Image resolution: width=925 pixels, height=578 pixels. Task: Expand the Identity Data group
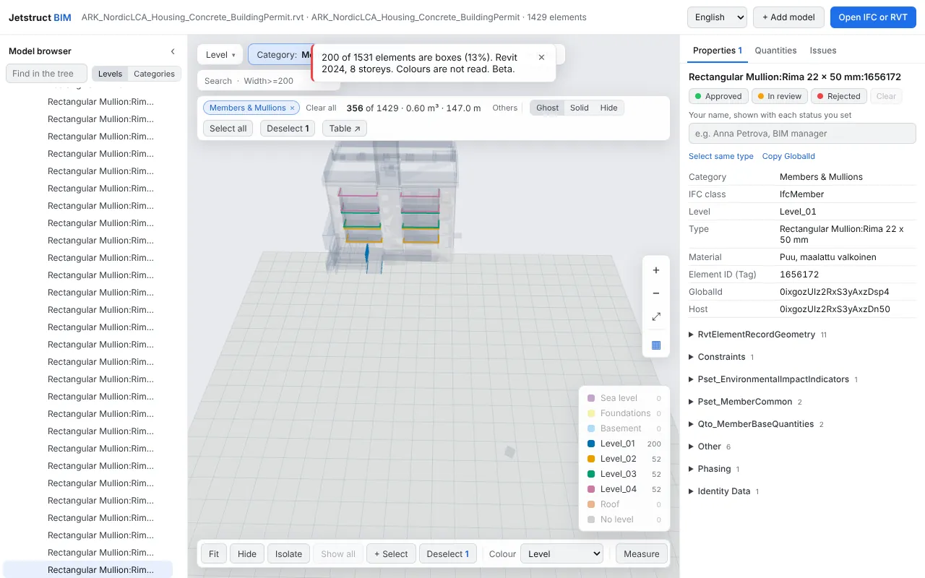(x=723, y=491)
